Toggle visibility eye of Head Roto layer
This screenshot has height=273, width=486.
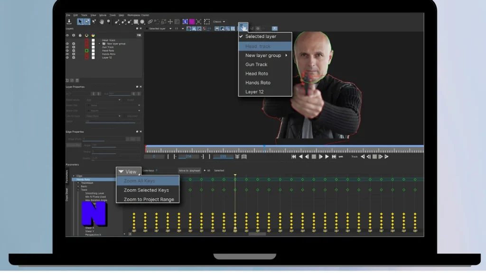(x=67, y=50)
